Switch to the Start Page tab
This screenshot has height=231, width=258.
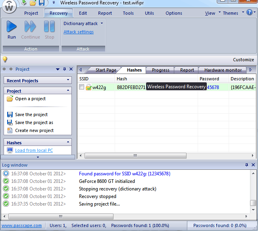[x=105, y=70]
